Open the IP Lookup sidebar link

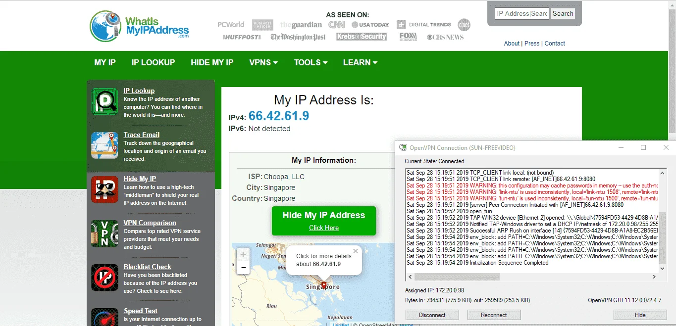click(x=139, y=91)
